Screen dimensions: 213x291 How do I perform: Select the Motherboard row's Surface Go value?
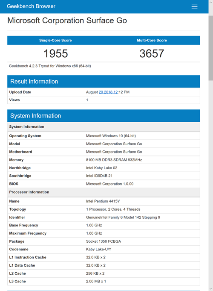pos(114,152)
